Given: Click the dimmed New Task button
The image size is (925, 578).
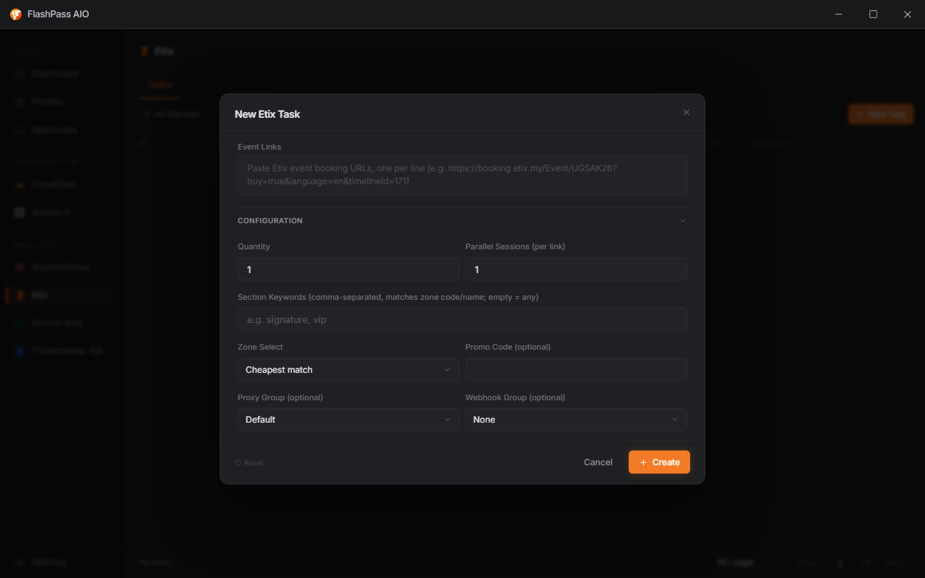Looking at the screenshot, I should pos(880,114).
